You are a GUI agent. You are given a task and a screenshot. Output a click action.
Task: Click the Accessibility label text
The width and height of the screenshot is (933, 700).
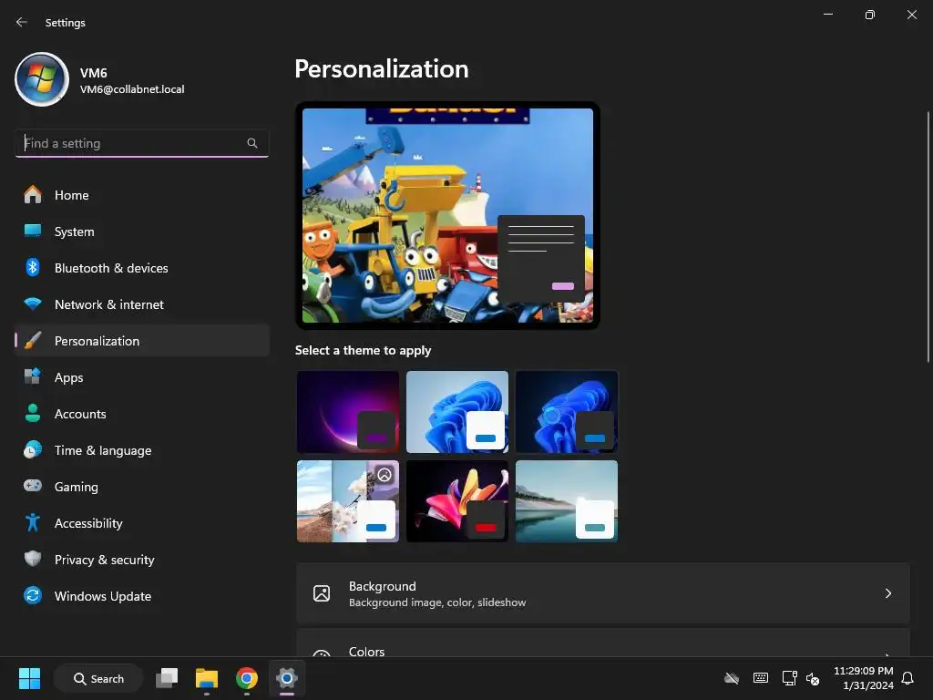(x=88, y=524)
